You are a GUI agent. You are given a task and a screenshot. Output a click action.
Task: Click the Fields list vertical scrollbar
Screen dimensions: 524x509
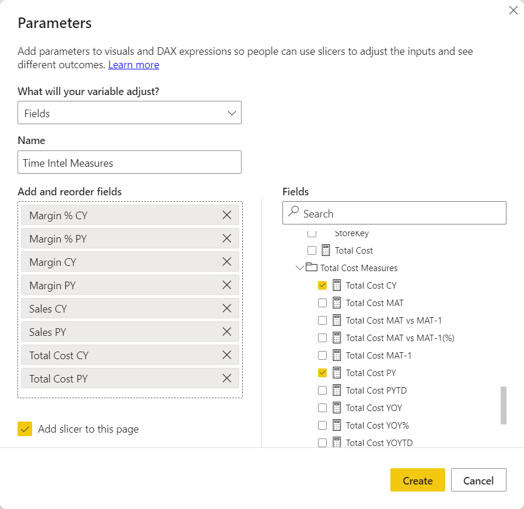pos(503,405)
